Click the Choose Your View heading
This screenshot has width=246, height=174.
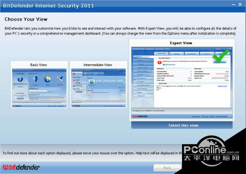[26, 19]
